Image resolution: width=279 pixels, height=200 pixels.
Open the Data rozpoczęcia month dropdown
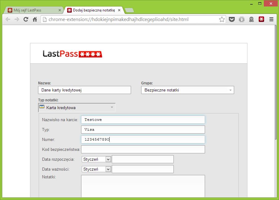pyautogui.click(x=96, y=159)
